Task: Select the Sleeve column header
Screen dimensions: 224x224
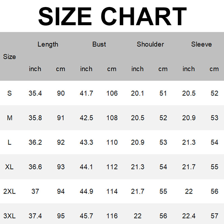Action: coord(201,44)
